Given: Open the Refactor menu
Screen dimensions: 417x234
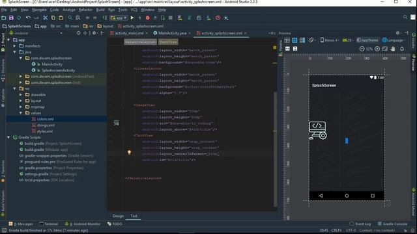Looking at the screenshot, I should coord(85,10).
